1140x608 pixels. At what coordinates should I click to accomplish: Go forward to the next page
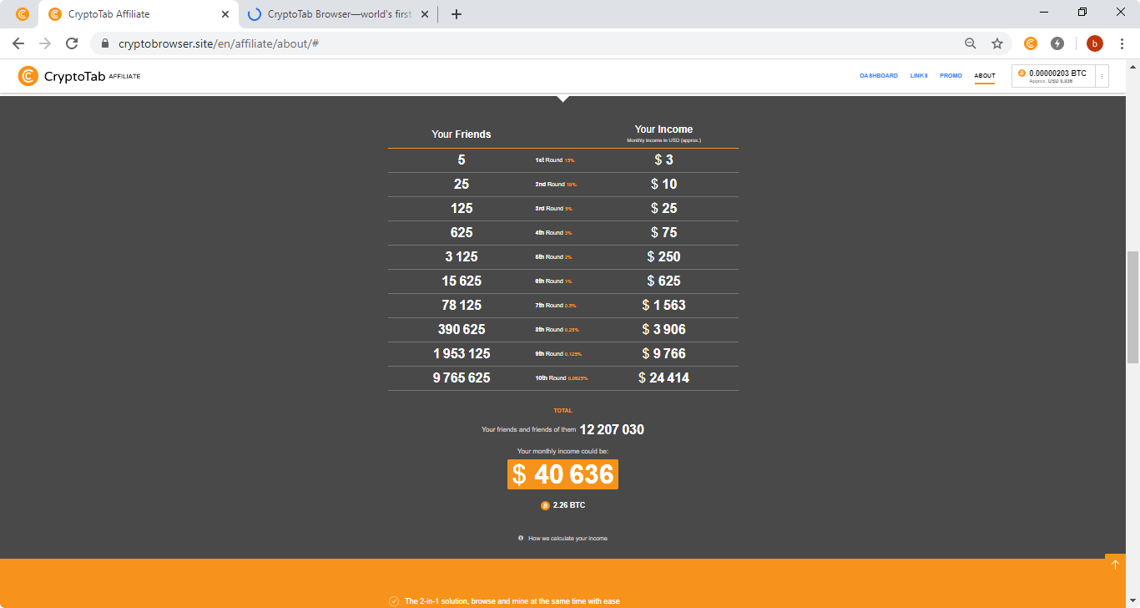45,43
